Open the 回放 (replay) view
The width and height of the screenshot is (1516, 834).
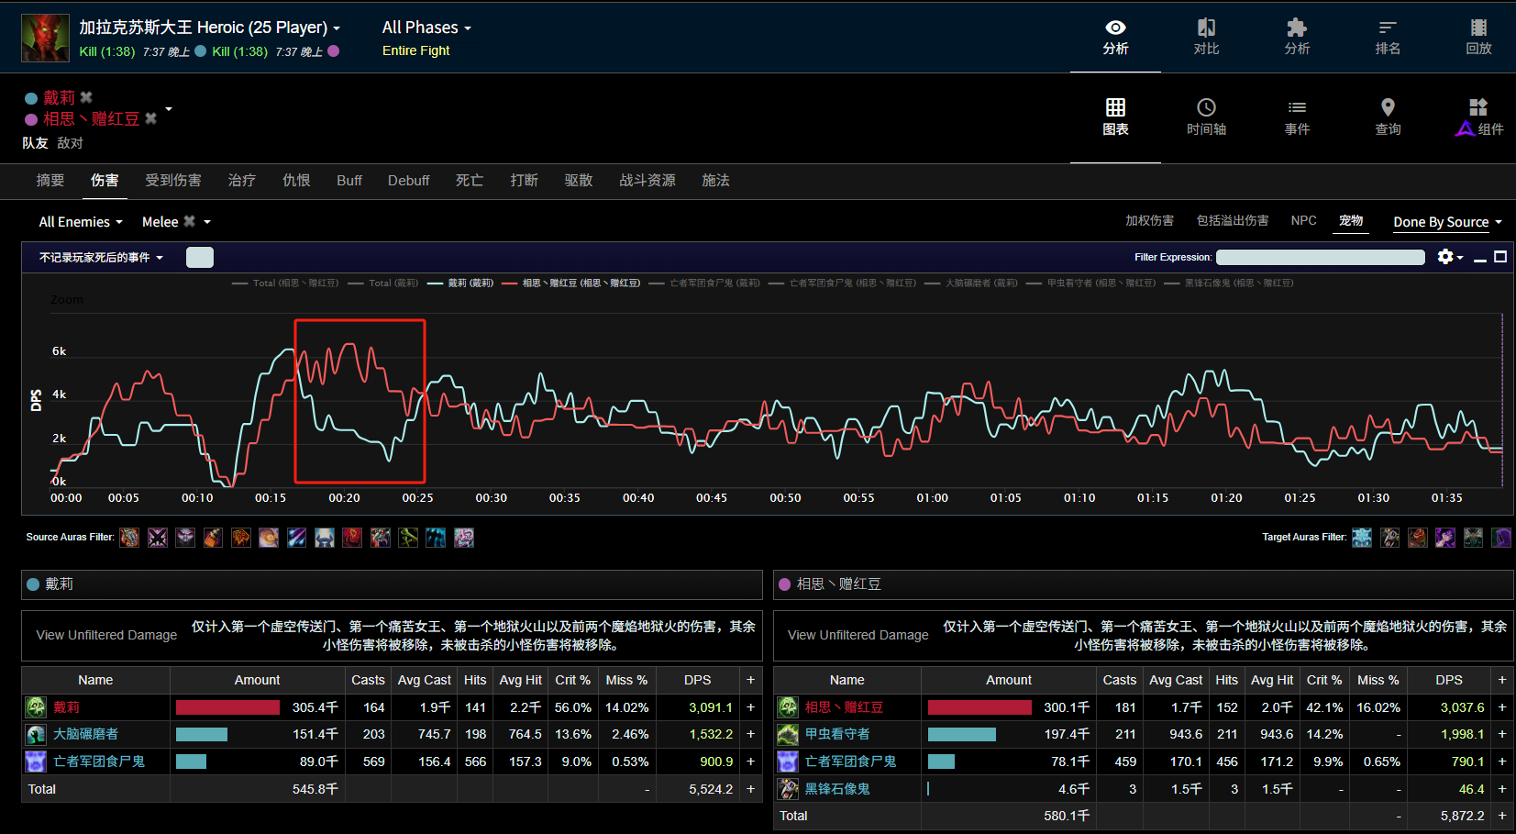point(1477,37)
